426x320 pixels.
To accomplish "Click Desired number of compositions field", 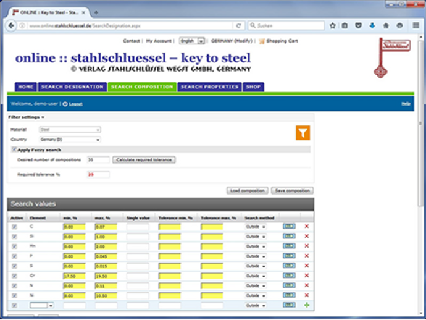I will (x=98, y=160).
